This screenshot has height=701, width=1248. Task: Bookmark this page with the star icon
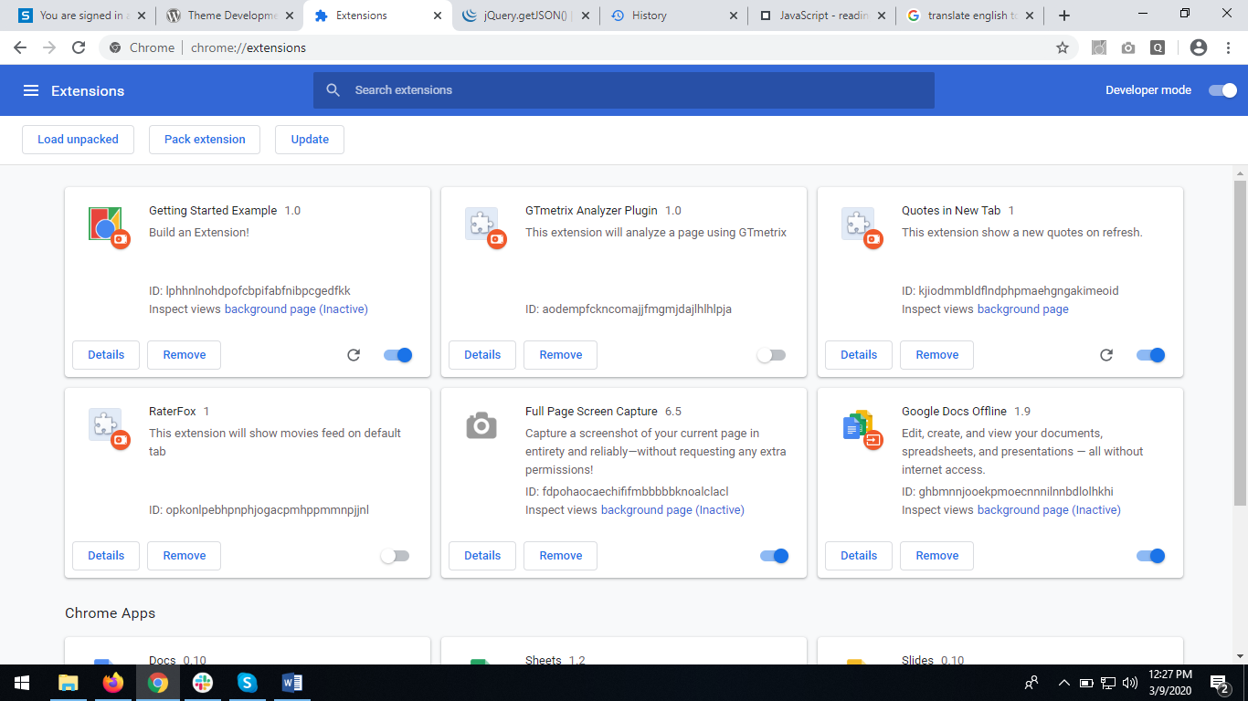click(x=1062, y=47)
